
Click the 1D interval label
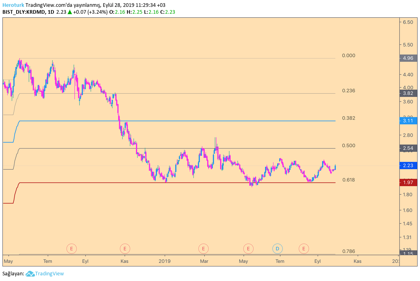[x=51, y=12]
